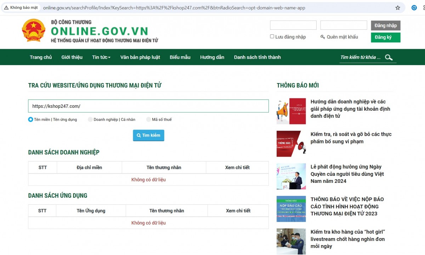The height and width of the screenshot is (255, 425).
Task: Open the "Thông báo" red megaphone thumbnail
Action: 291,144
